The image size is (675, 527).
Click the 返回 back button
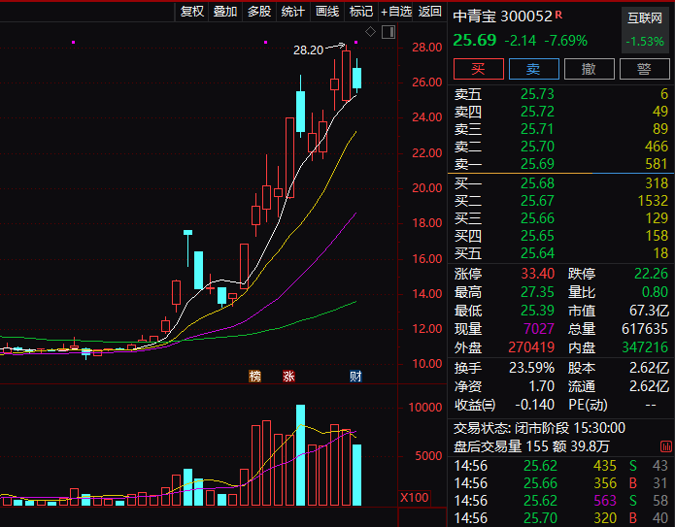click(429, 12)
